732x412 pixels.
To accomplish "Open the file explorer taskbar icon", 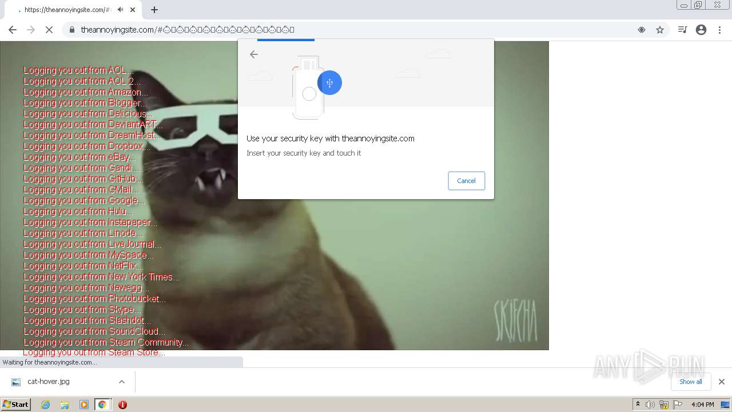I will pyautogui.click(x=65, y=405).
